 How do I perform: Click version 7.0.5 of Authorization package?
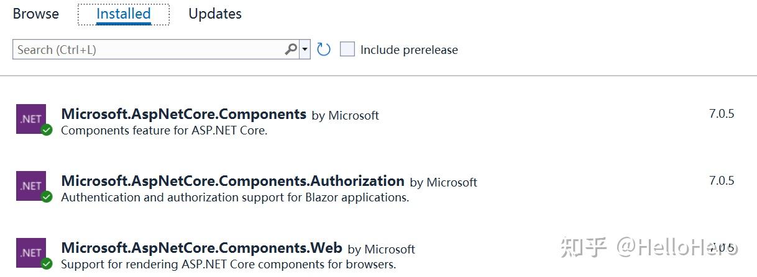tap(722, 181)
